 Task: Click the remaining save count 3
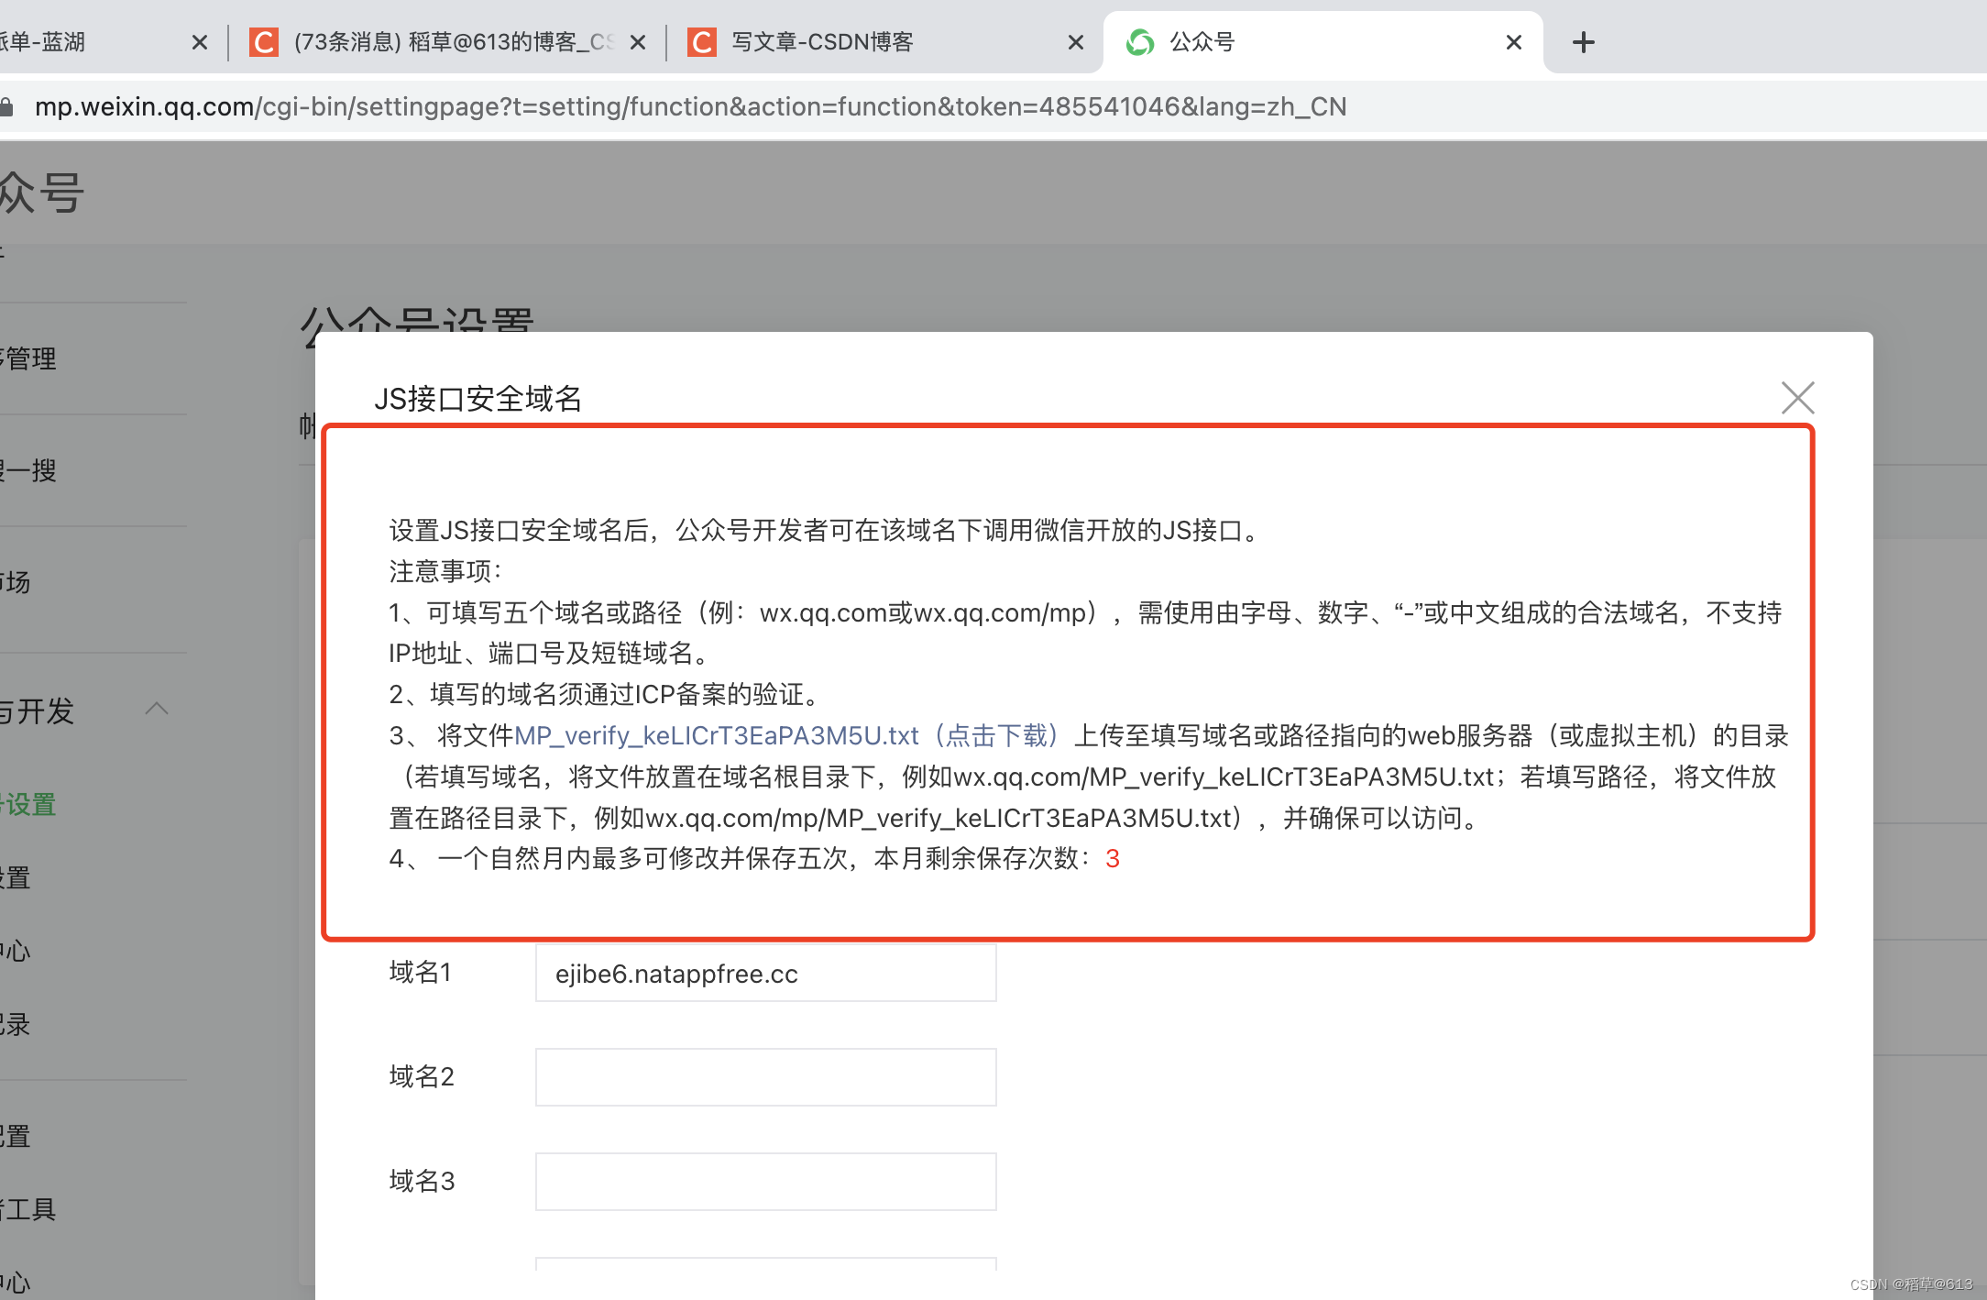click(x=1113, y=859)
